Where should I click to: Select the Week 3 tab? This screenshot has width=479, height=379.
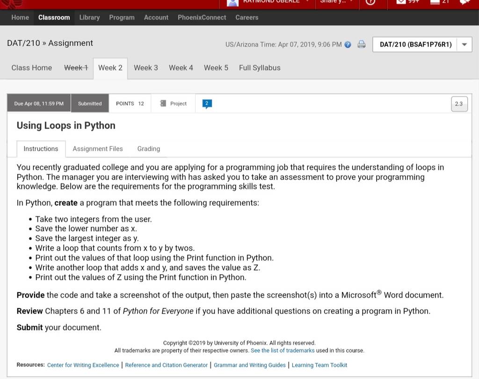tap(146, 68)
